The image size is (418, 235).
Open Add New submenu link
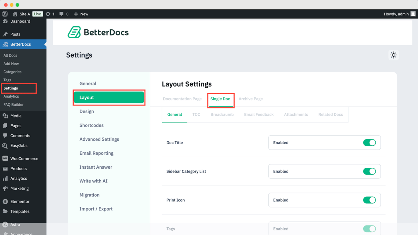pyautogui.click(x=11, y=64)
